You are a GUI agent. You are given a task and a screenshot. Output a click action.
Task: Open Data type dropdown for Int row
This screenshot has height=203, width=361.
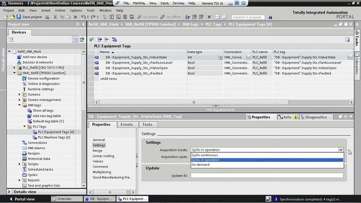click(220, 58)
